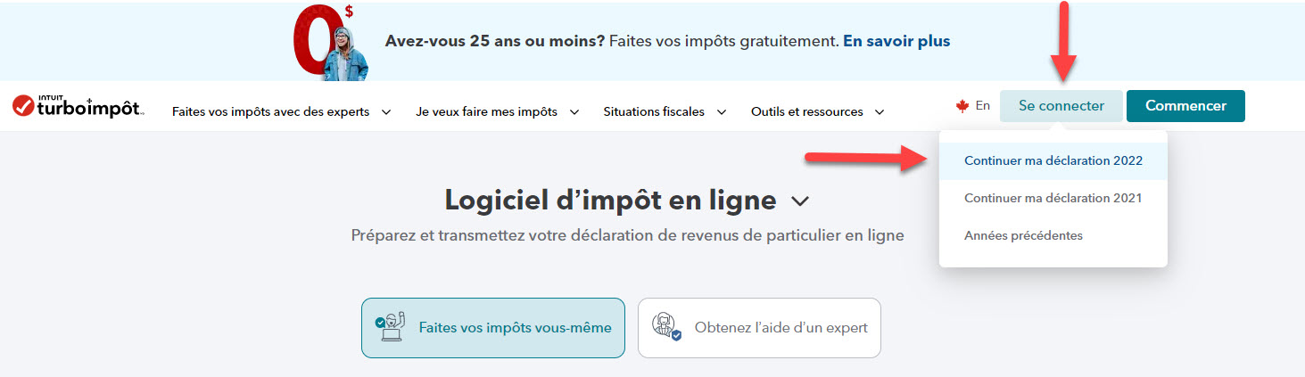Select the "Faites vos impôts vous-même" option
Image resolution: width=1305 pixels, height=377 pixels.
coord(492,328)
